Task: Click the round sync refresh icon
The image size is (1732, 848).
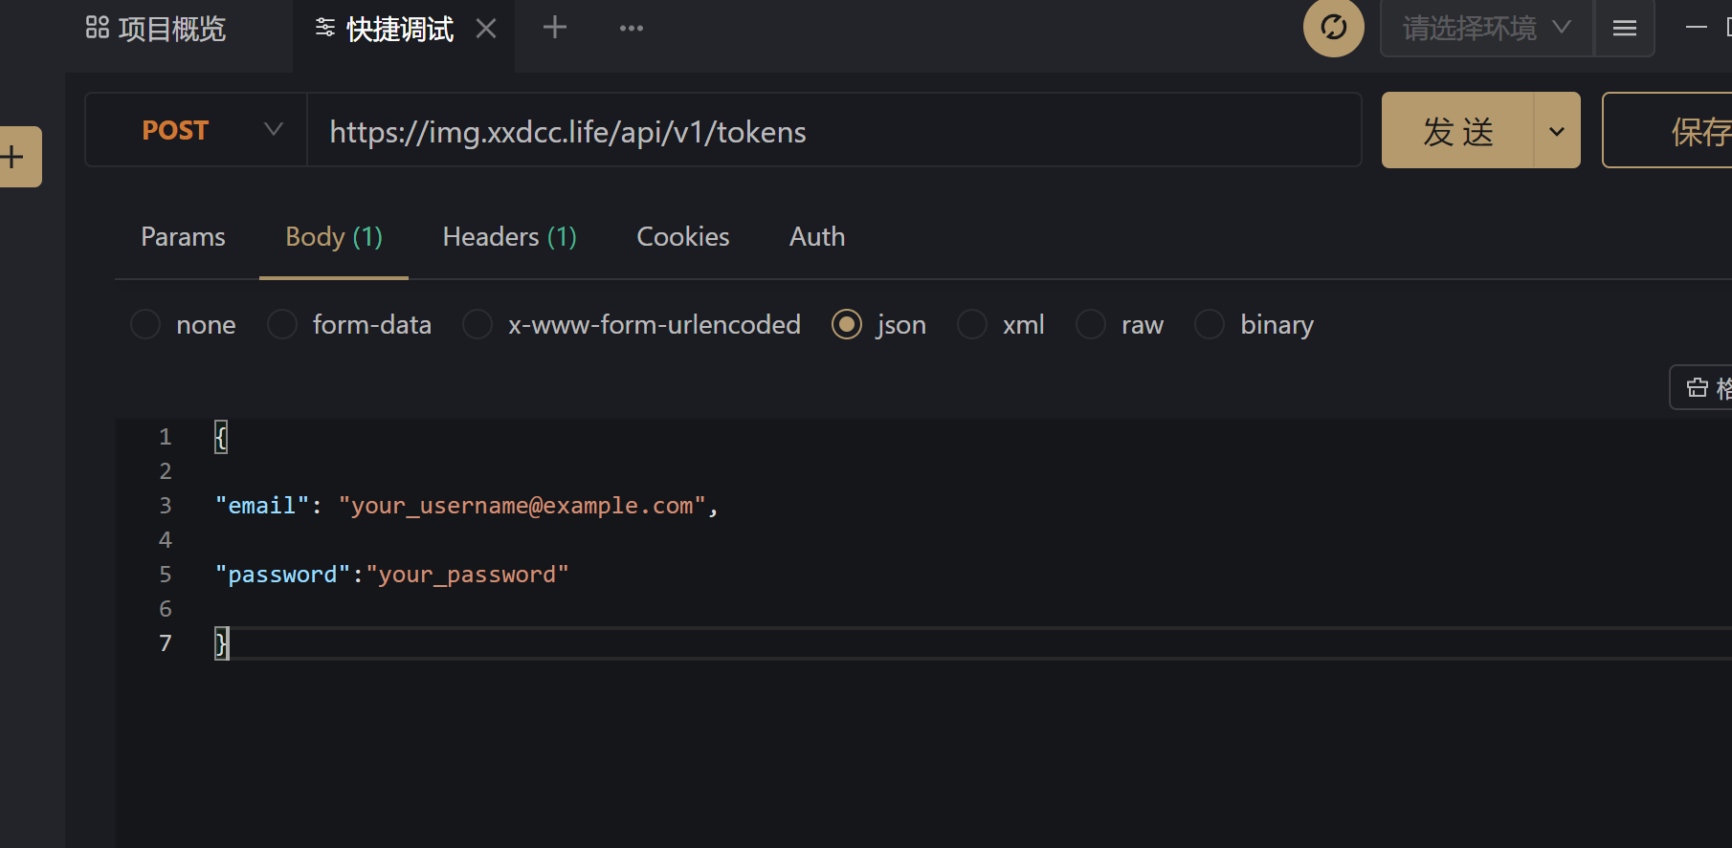Action: pyautogui.click(x=1333, y=28)
